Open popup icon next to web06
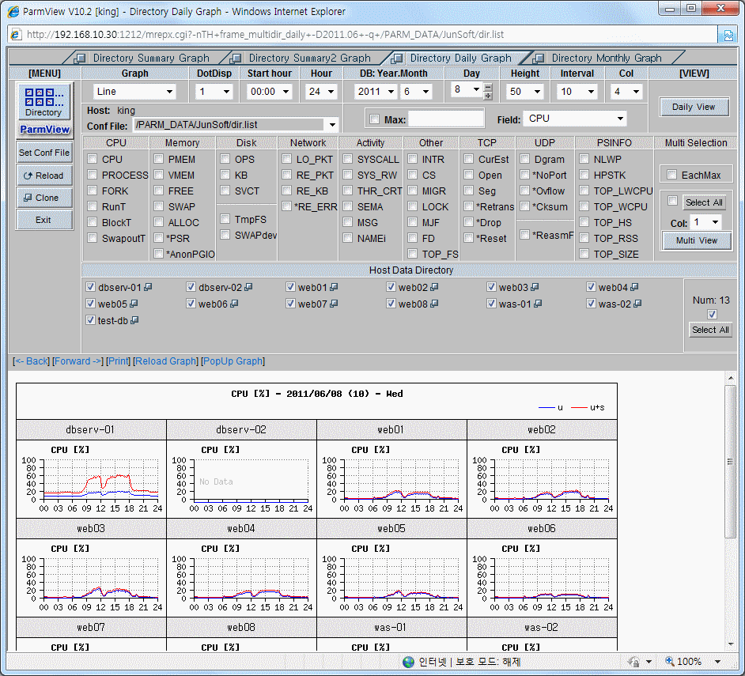Viewport: 745px width, 676px height. [x=234, y=304]
